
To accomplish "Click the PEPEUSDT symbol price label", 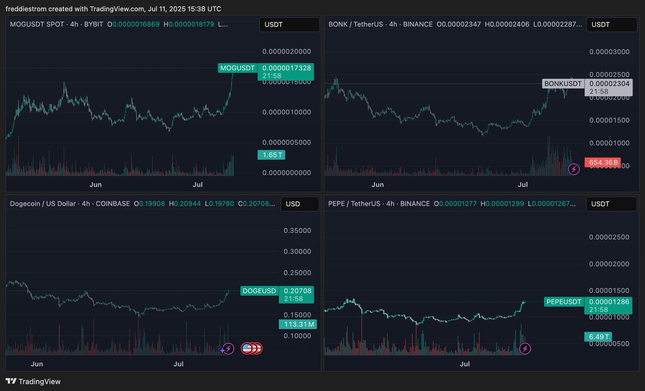I will 564,302.
